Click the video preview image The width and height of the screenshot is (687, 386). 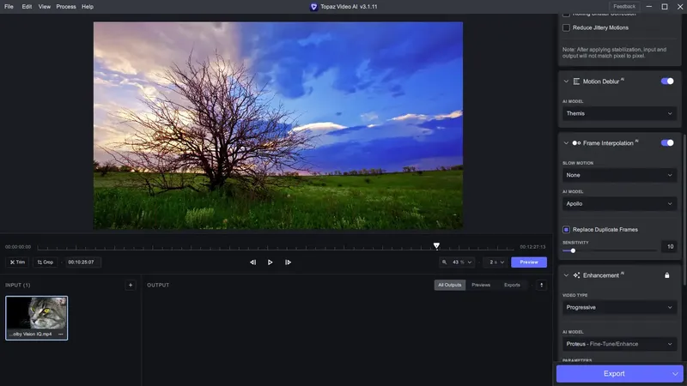tap(277, 125)
